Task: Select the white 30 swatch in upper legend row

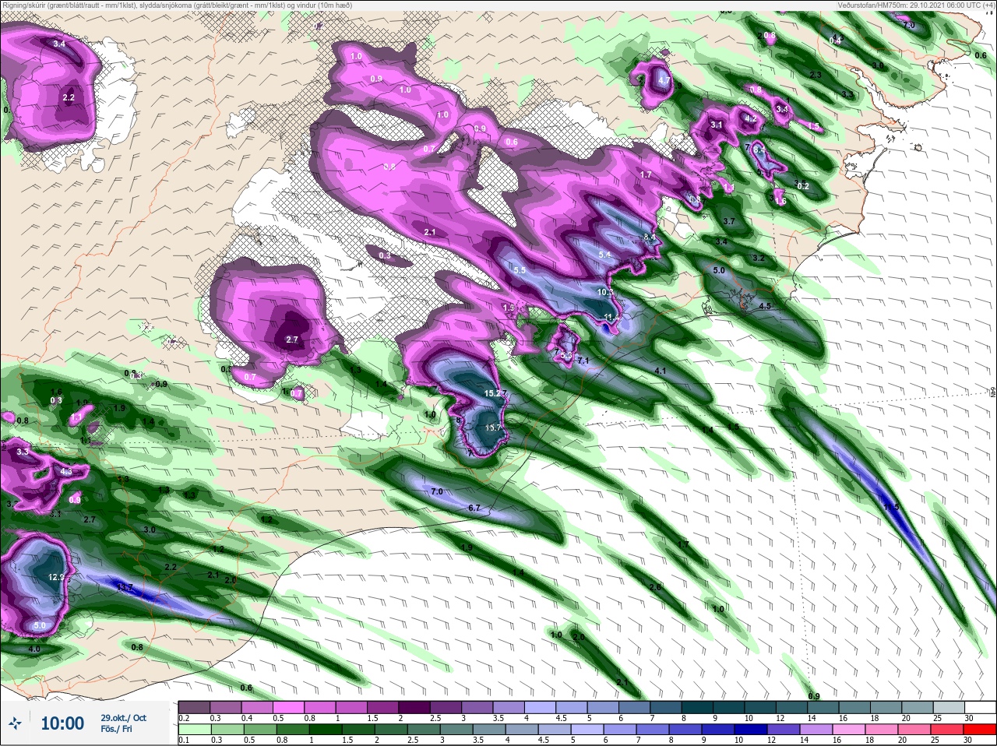Action: pos(978,708)
